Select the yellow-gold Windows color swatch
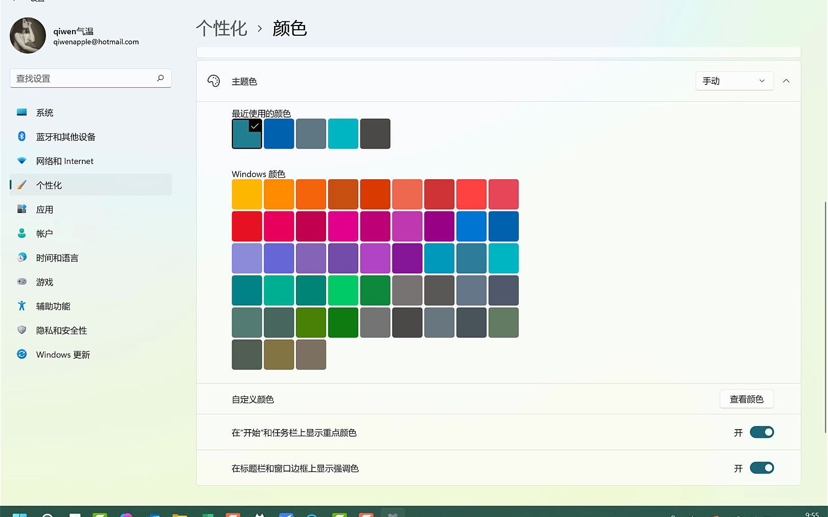 pos(247,194)
